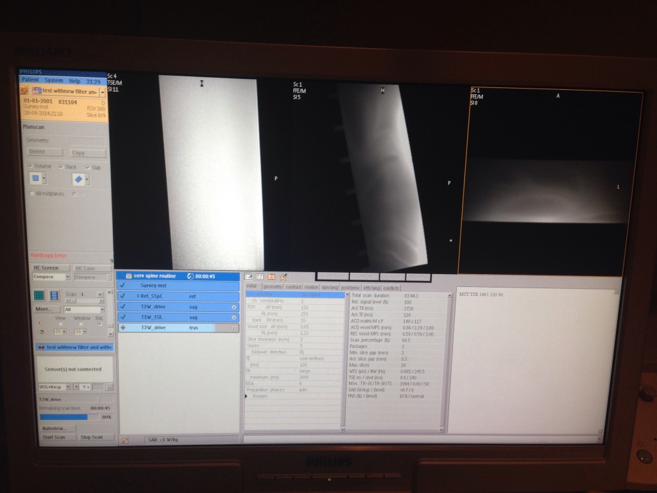Click the first icon above the initial tab

click(x=248, y=277)
